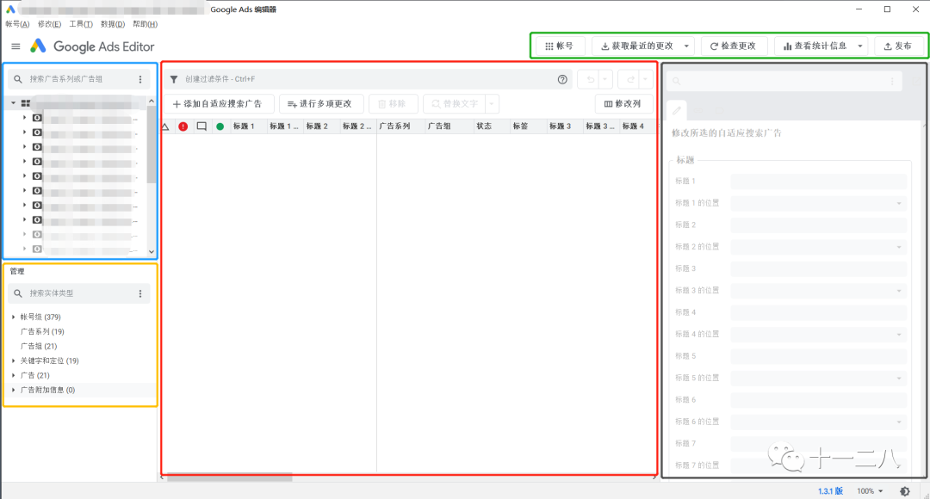Expand the 关键字和定位 (19) node

[14, 361]
